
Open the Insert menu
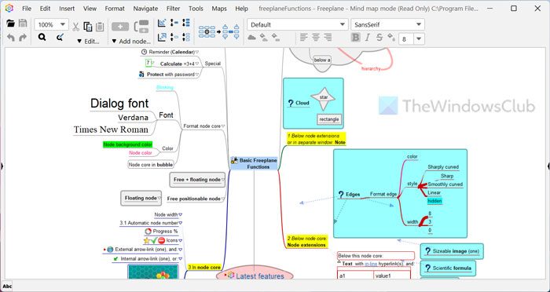67,9
